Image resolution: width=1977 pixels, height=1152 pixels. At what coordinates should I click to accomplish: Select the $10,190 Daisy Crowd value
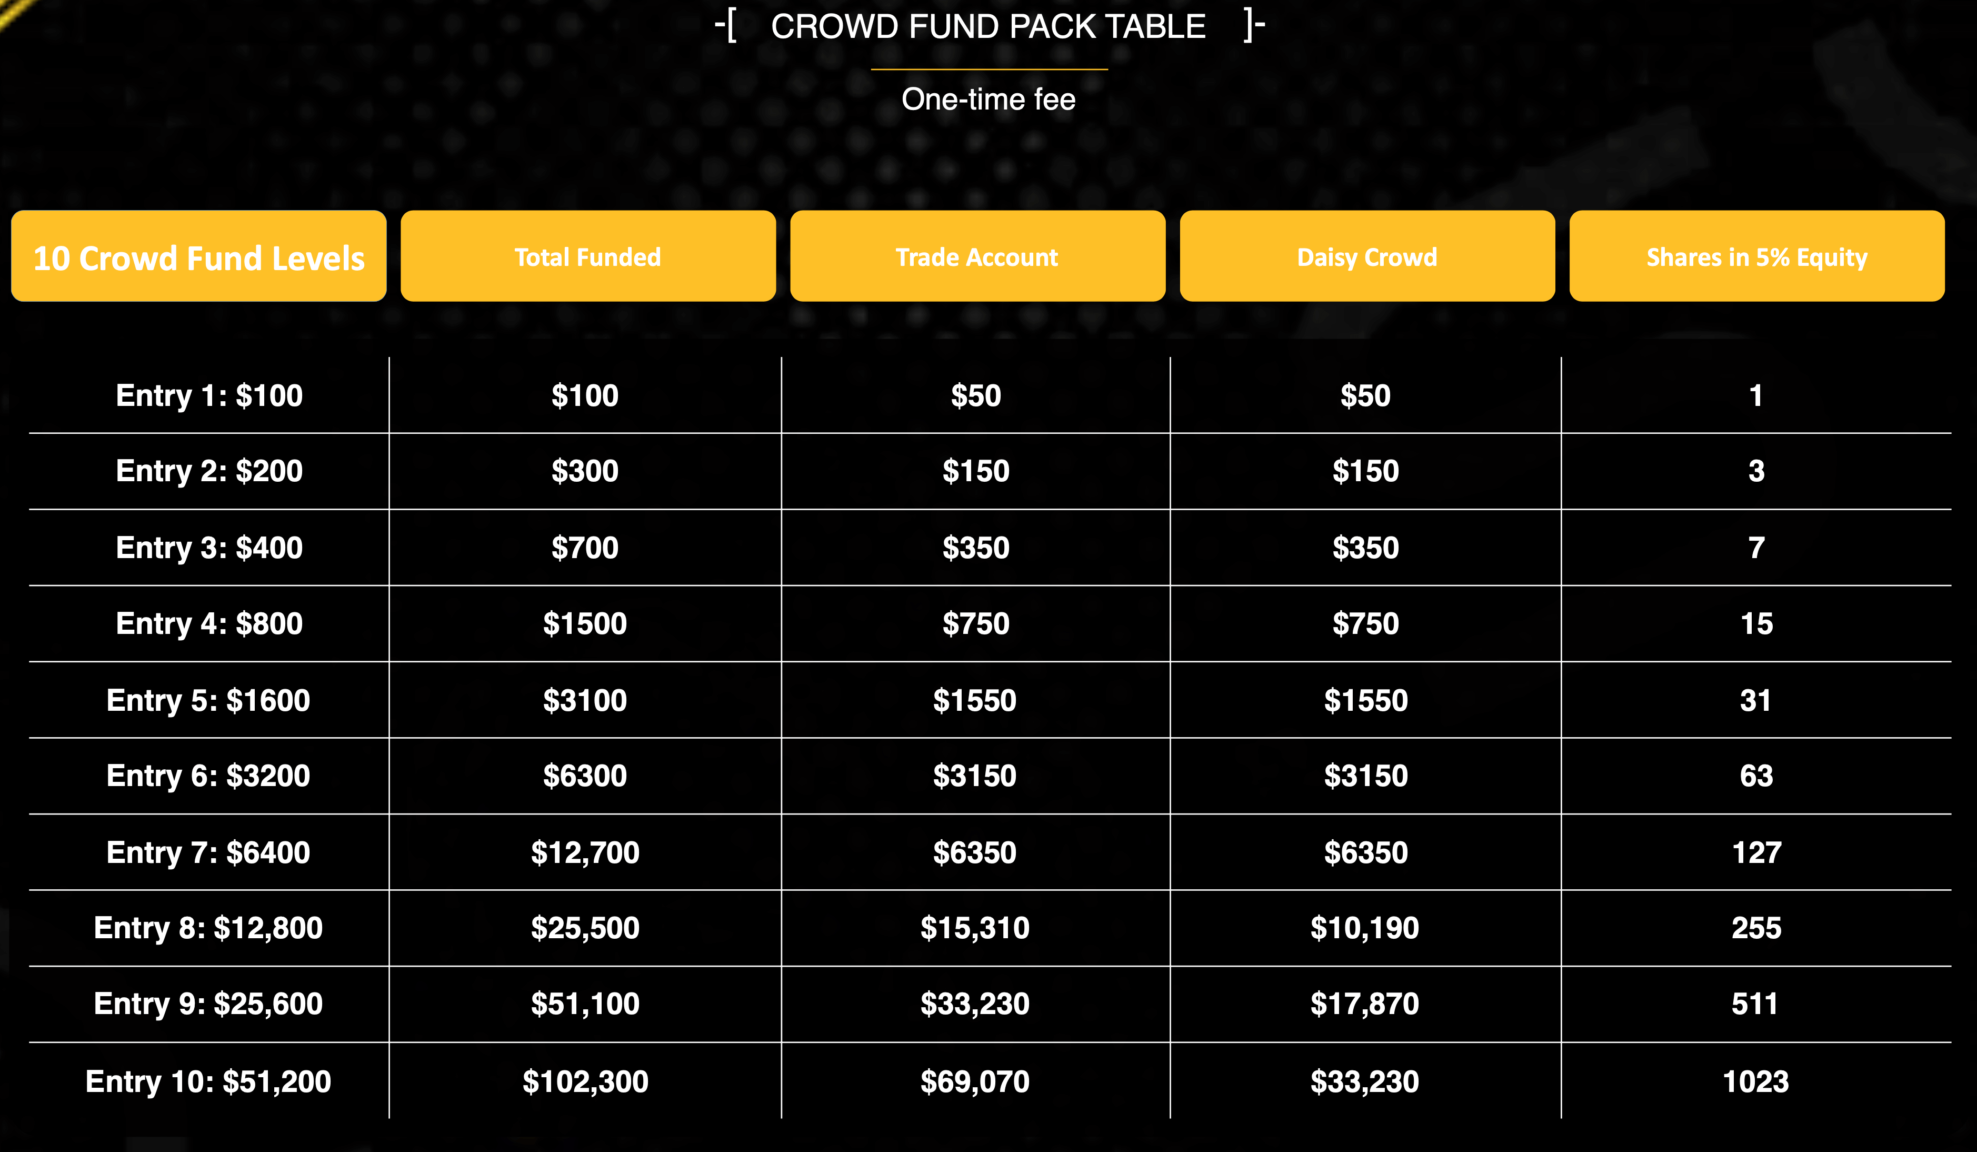click(1365, 928)
